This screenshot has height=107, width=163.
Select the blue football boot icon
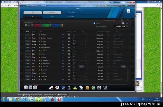pyautogui.click(x=63, y=88)
